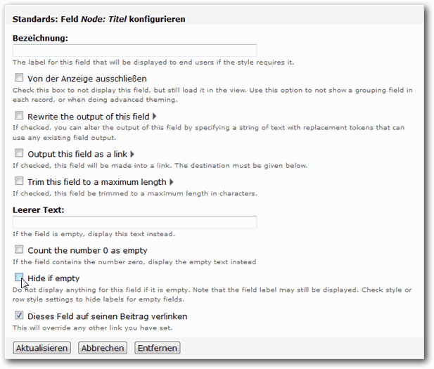Screen dimensions: 434x369
Task: Expand the arrow next to 'Trim this field to a maximum length'
Action: pos(172,182)
